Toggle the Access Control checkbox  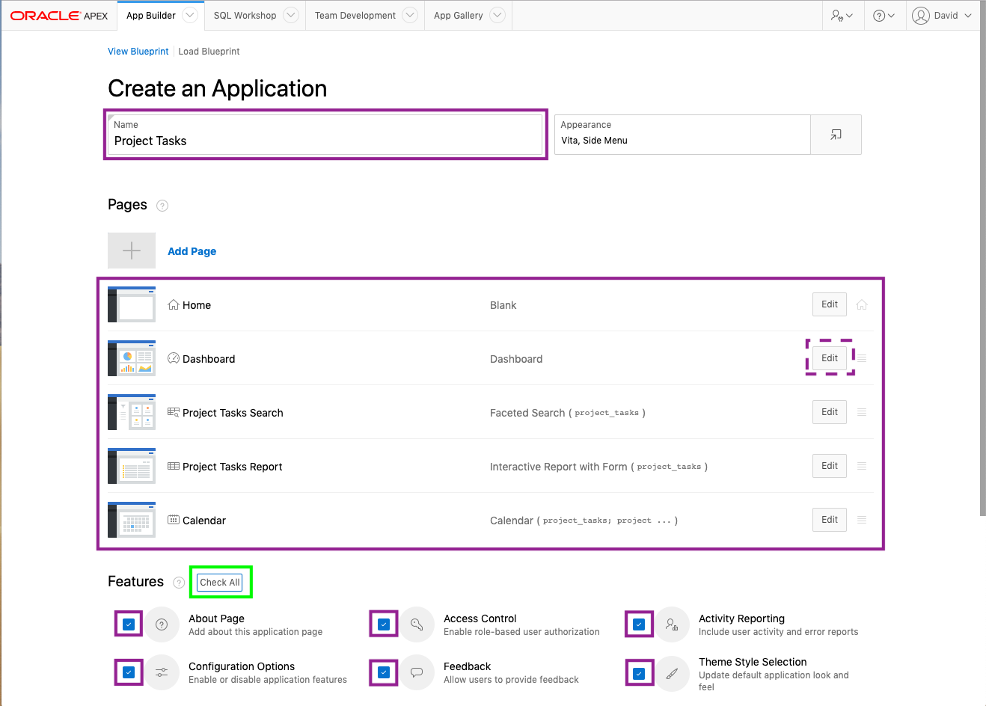tap(384, 624)
